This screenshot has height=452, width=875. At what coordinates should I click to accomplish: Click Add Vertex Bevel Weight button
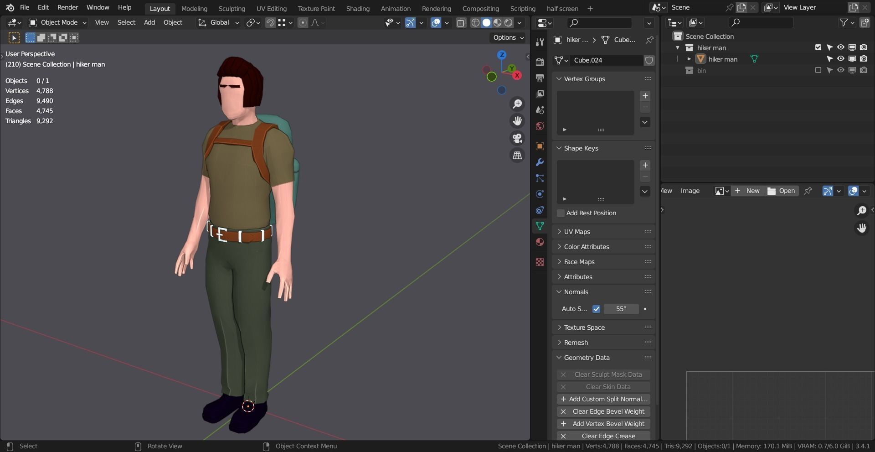click(603, 424)
